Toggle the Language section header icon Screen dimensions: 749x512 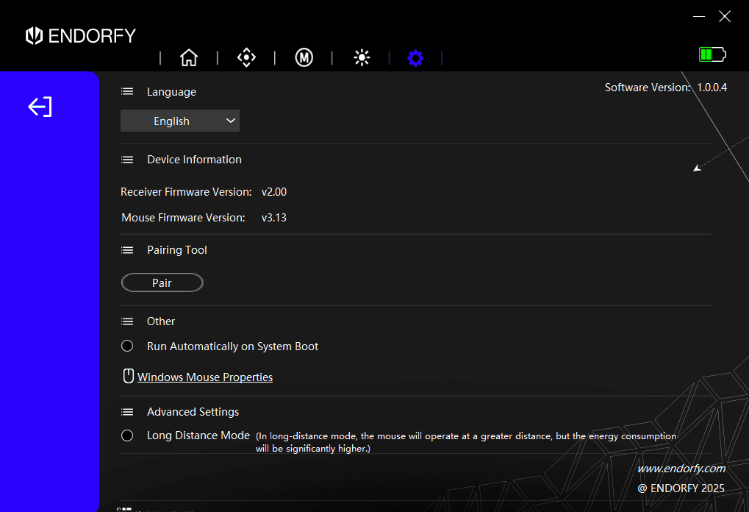[x=126, y=91]
